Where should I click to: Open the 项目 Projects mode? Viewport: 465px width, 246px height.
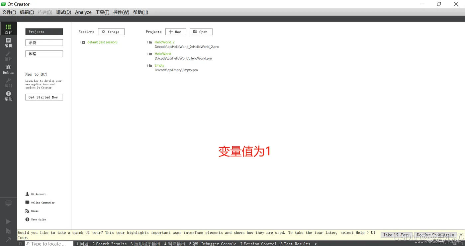pyautogui.click(x=8, y=83)
